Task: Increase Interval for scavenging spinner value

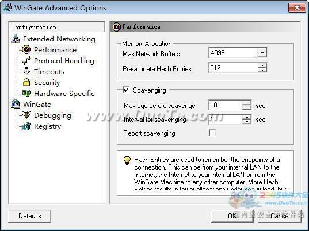Action: pyautogui.click(x=247, y=117)
